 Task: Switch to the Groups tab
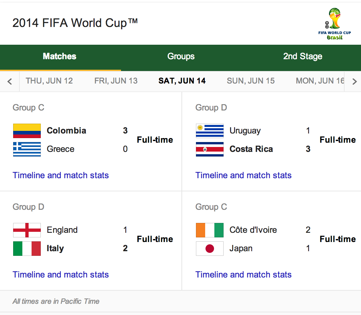coord(181,57)
